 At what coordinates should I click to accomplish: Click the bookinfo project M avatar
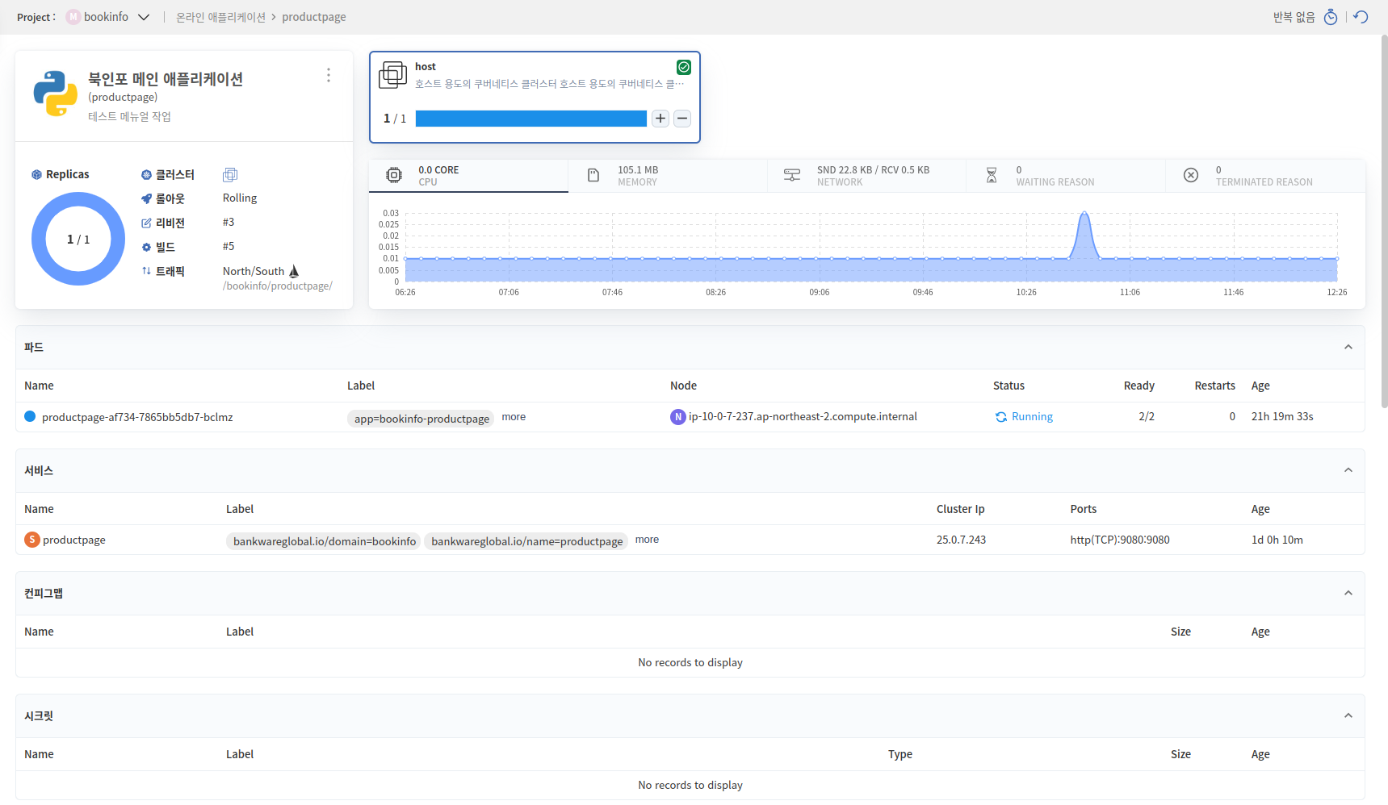click(x=73, y=17)
